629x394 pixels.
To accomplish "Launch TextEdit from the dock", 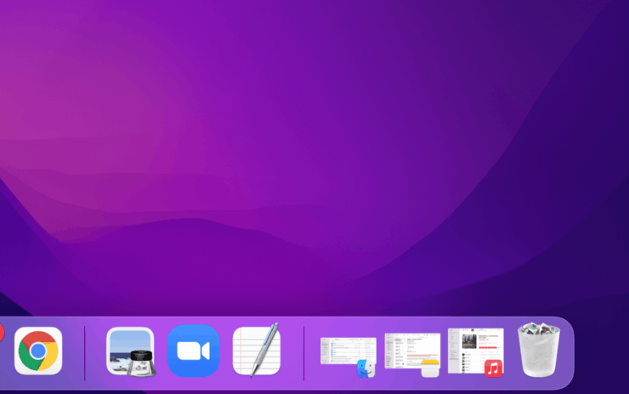I will (x=256, y=351).
